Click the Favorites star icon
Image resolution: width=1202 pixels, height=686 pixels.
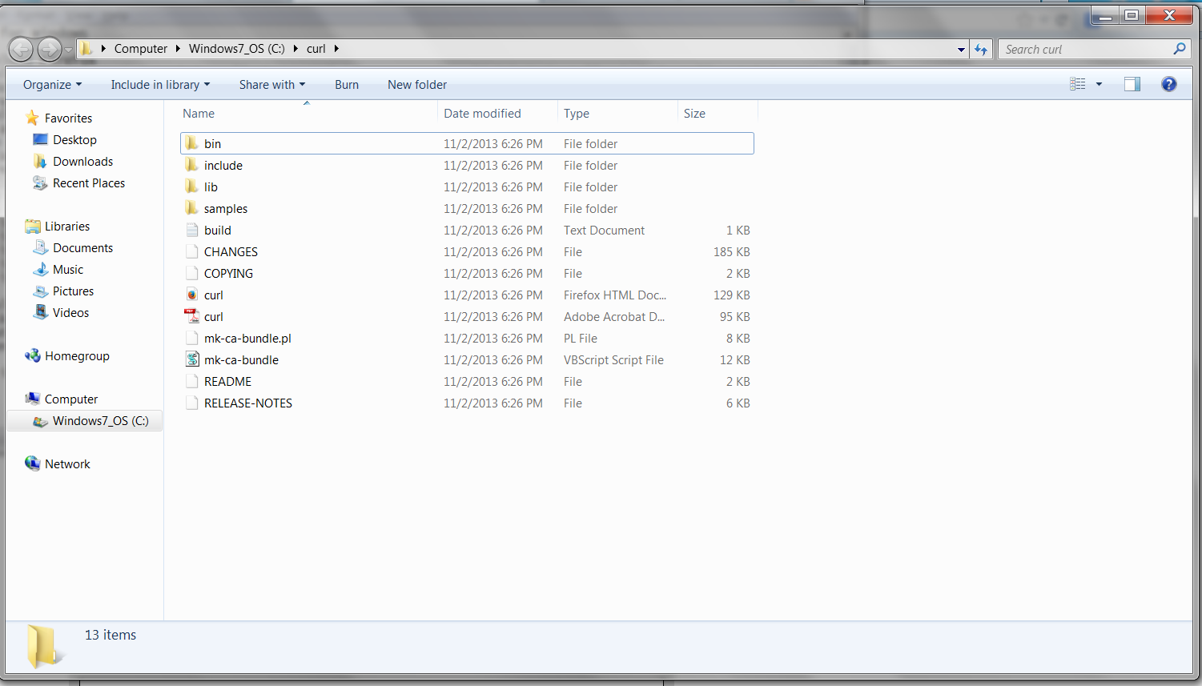32,118
